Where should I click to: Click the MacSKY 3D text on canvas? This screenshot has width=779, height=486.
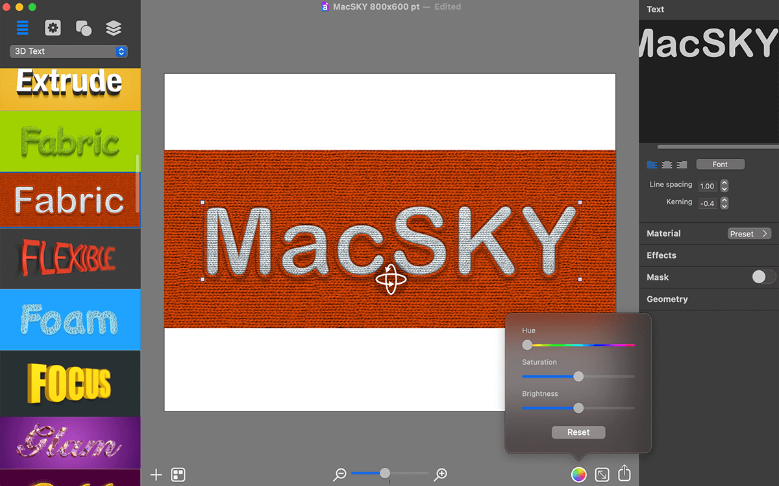click(x=389, y=240)
